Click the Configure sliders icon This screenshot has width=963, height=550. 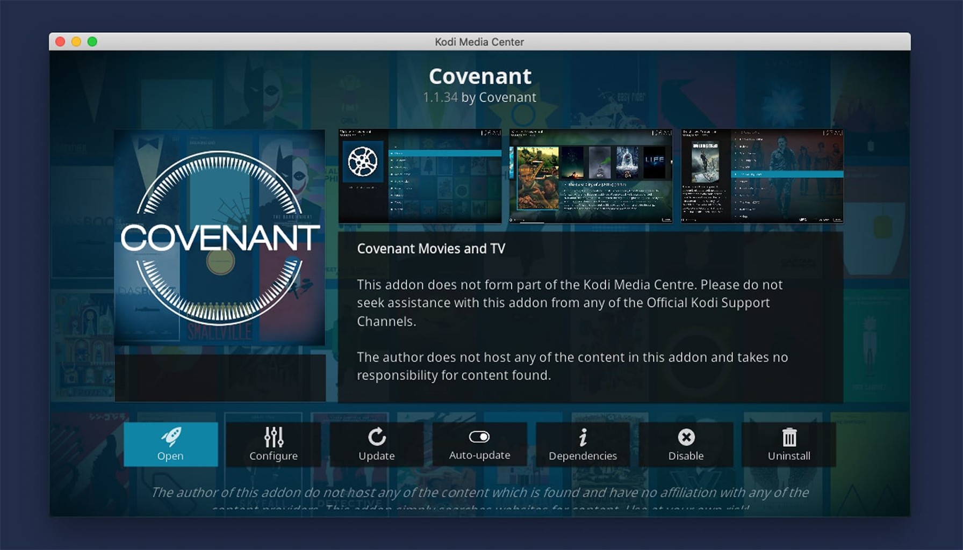(274, 437)
